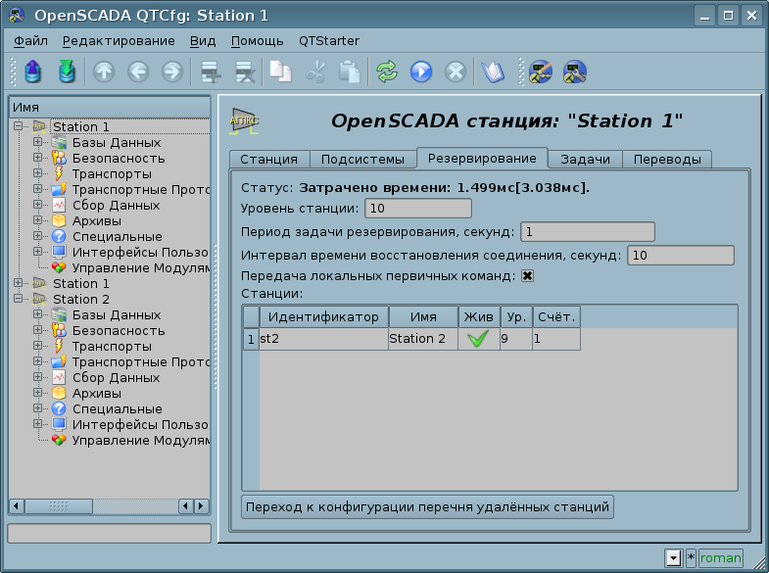Open the 'Редактирование' menu
The width and height of the screenshot is (769, 573).
coord(119,41)
